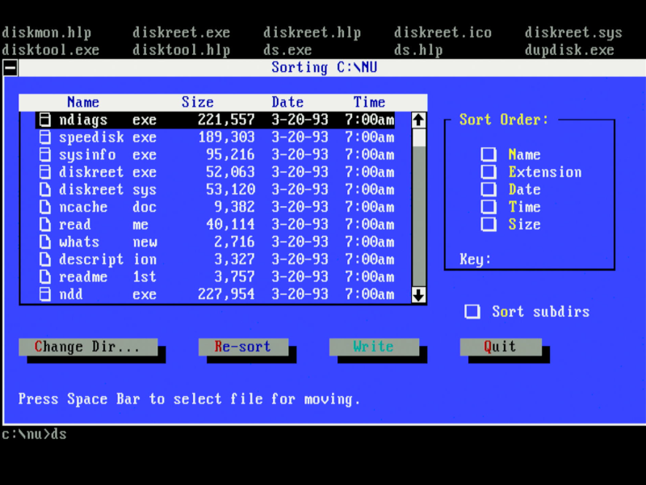The height and width of the screenshot is (485, 646).
Task: Click the size 40,114 in read me row
Action: [230, 225]
